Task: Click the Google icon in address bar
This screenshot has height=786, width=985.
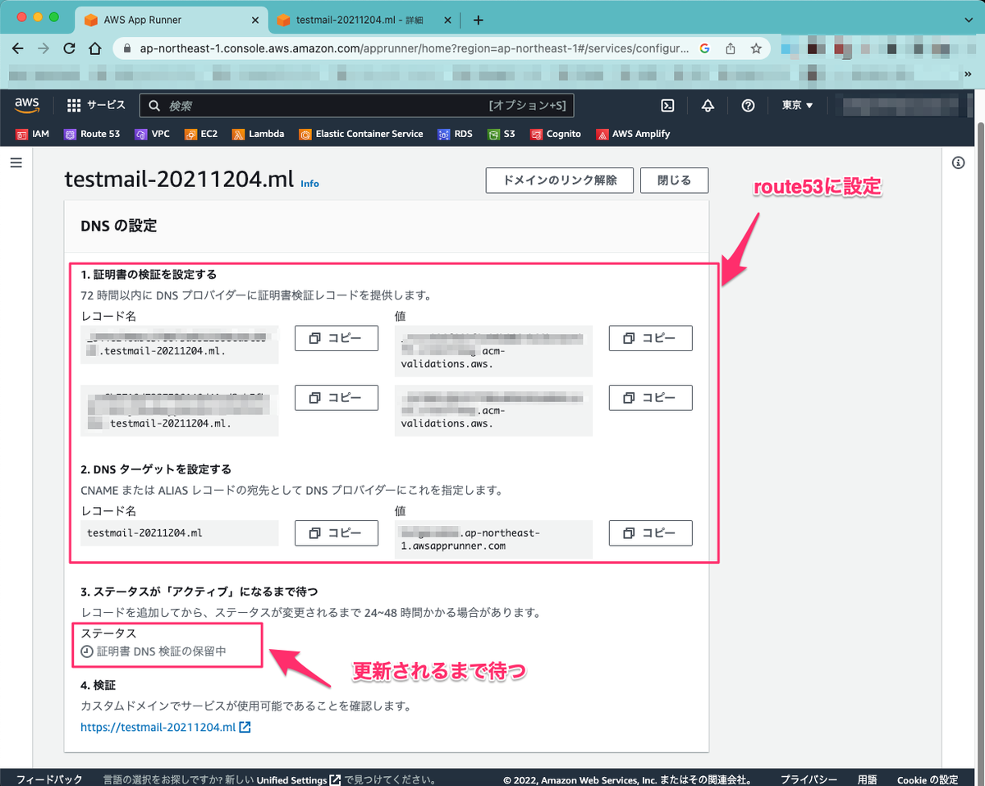Action: point(704,48)
